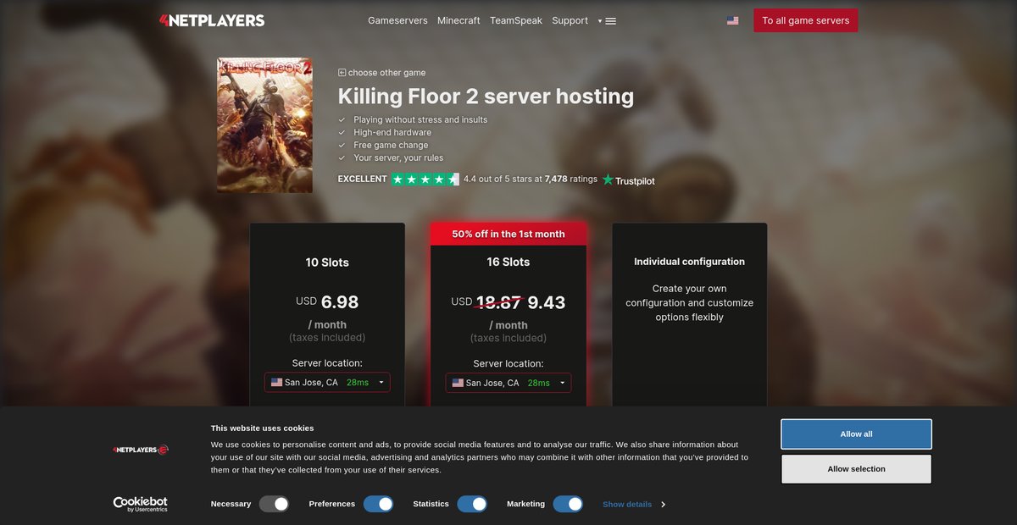Click the back arrow icon beside choose other game
This screenshot has width=1017, height=525.
pos(342,73)
